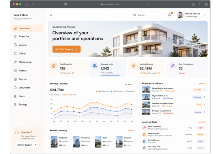Click the hamburger menu icon
The height and width of the screenshot is (154, 221).
tap(51, 15)
